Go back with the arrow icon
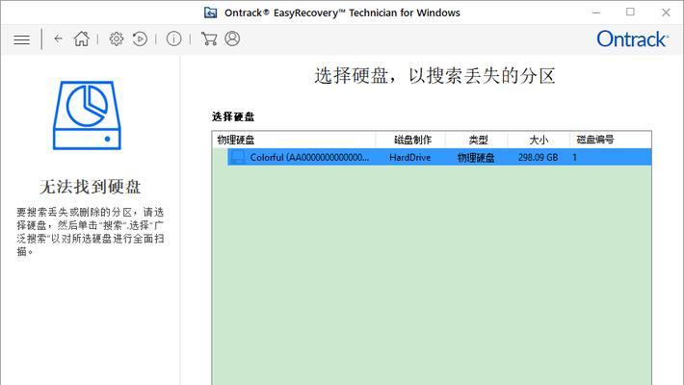The height and width of the screenshot is (385, 684). tap(59, 38)
